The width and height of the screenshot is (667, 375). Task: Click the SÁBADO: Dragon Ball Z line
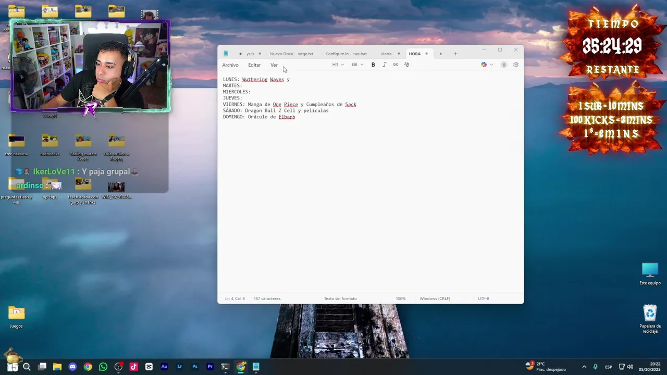pyautogui.click(x=276, y=111)
